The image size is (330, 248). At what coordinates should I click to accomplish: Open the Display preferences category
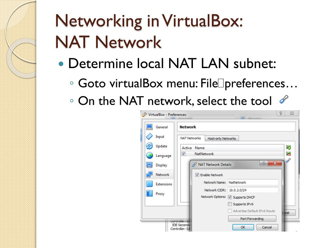tap(159, 165)
